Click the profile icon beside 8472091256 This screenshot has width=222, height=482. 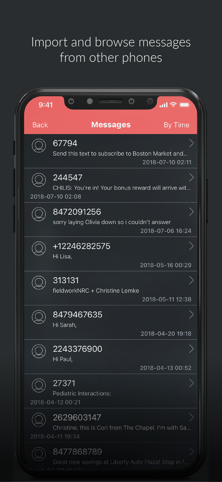pyautogui.click(x=39, y=214)
